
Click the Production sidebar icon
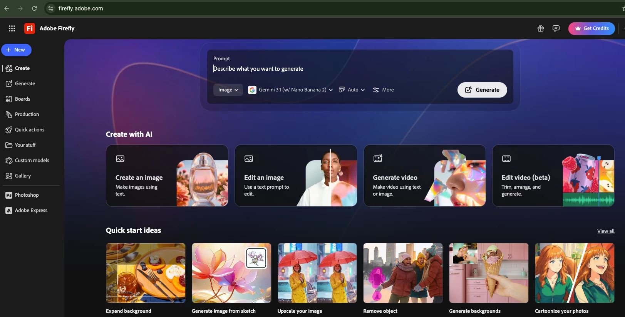tap(9, 115)
